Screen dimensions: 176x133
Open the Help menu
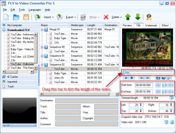48,10
